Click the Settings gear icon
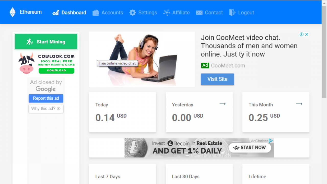Image resolution: width=327 pixels, height=184 pixels. click(x=133, y=13)
